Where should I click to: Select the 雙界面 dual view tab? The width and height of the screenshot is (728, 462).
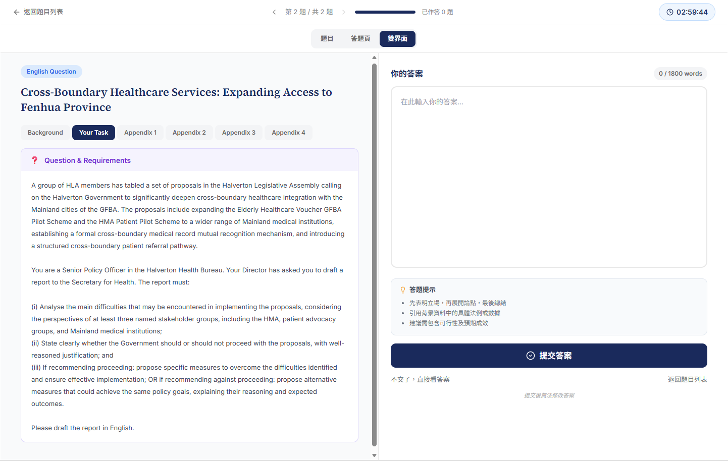tap(397, 39)
